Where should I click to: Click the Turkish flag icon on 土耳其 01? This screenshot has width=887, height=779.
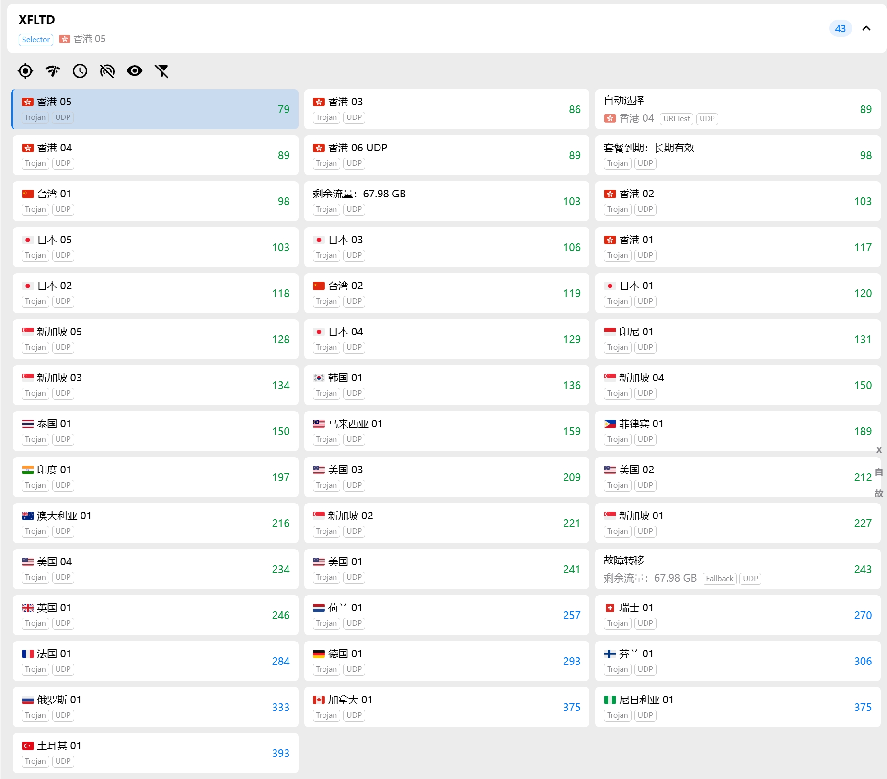click(28, 746)
